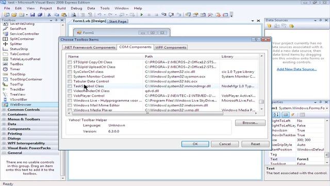Click the Cut scissors icon
The width and height of the screenshot is (330, 186).
(49, 14)
